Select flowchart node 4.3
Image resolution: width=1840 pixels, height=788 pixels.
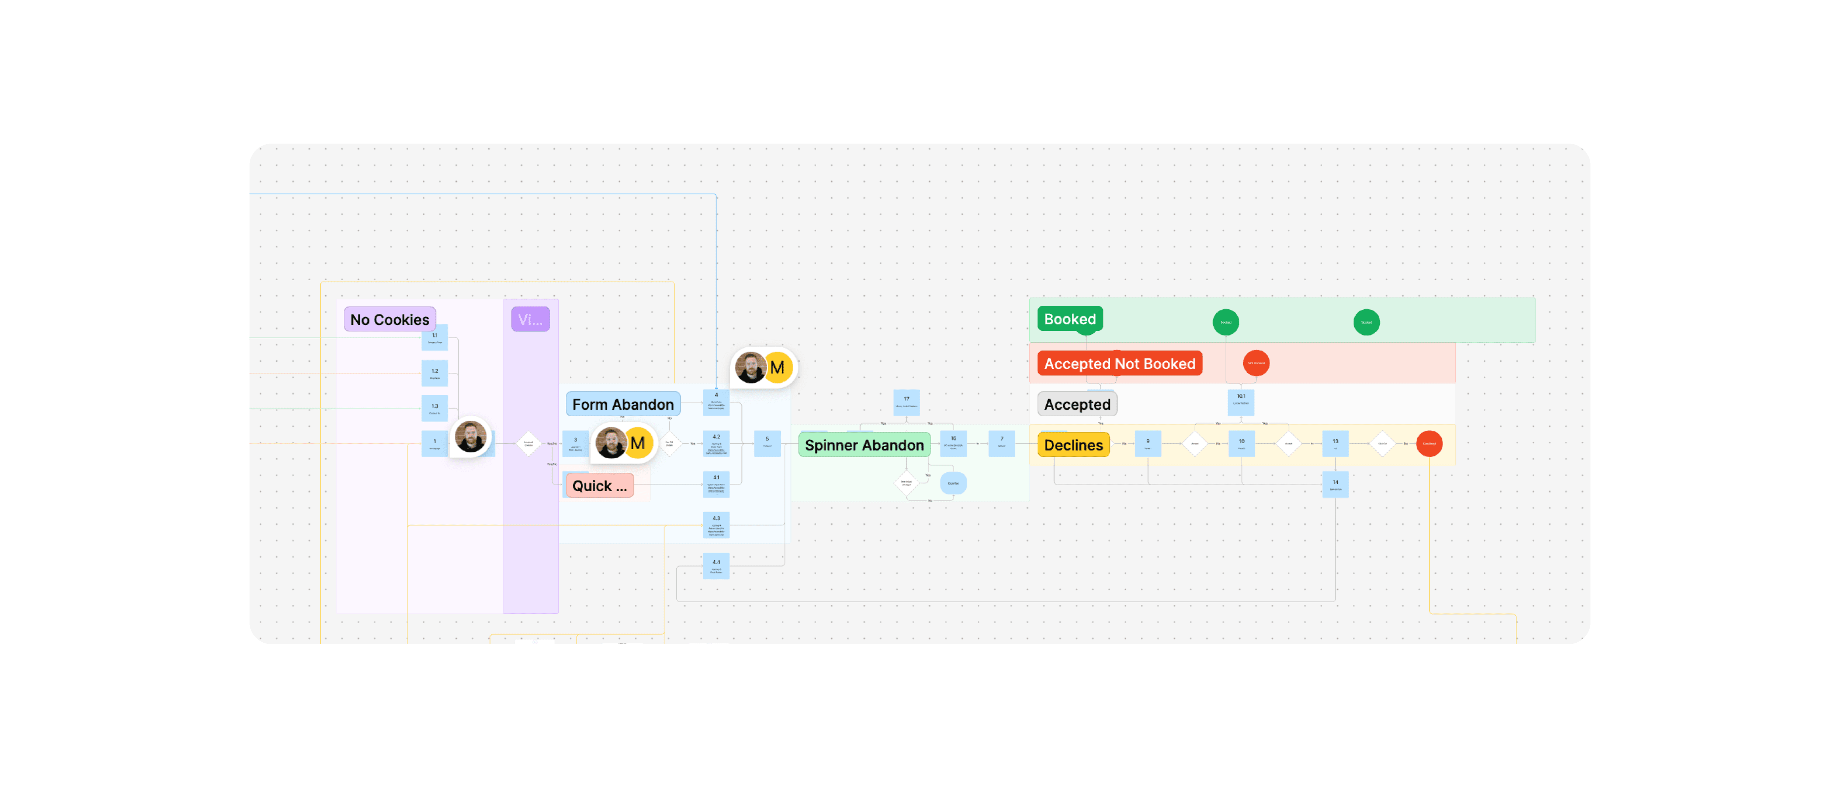(716, 525)
